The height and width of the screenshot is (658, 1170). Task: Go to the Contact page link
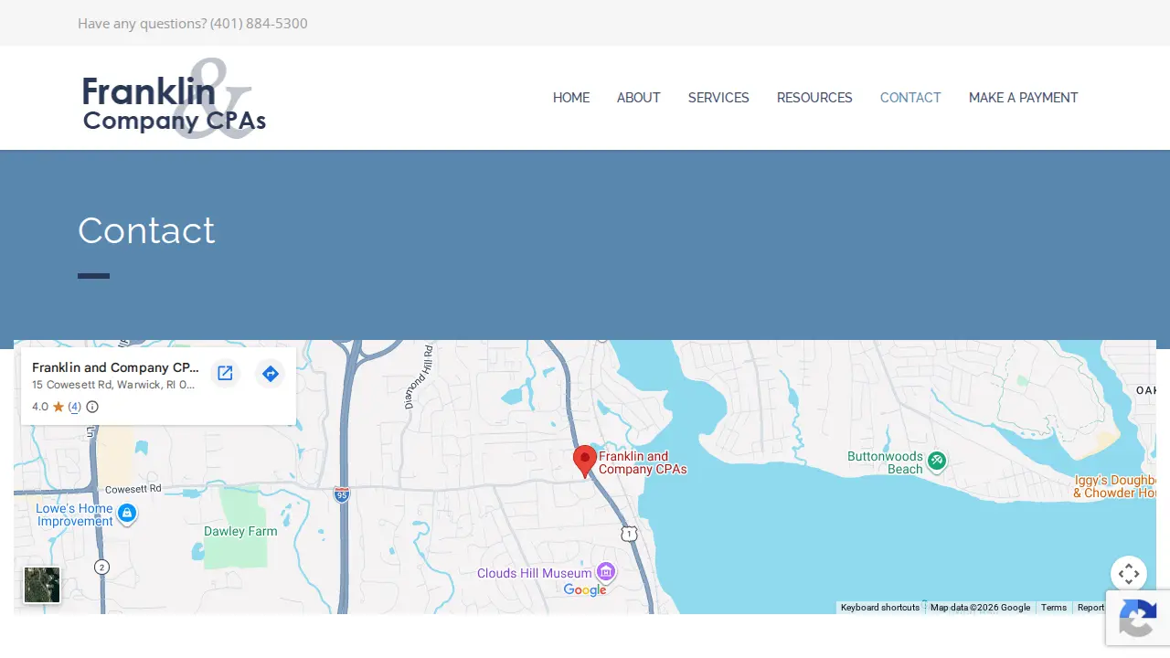tap(910, 98)
